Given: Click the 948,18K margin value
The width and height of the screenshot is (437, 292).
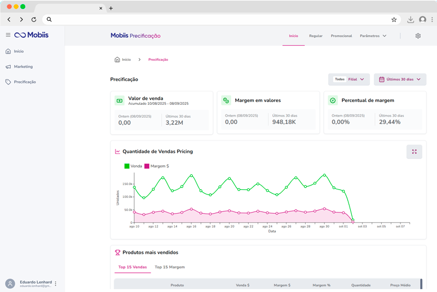Looking at the screenshot, I should point(284,122).
